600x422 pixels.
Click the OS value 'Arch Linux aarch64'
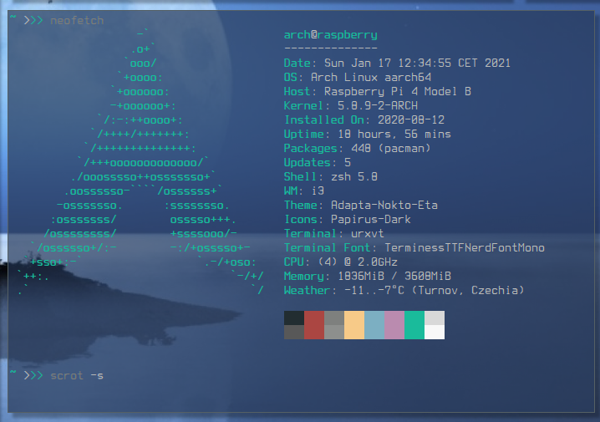point(371,77)
